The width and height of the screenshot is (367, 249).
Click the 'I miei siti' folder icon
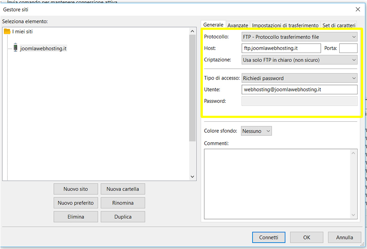[7, 32]
